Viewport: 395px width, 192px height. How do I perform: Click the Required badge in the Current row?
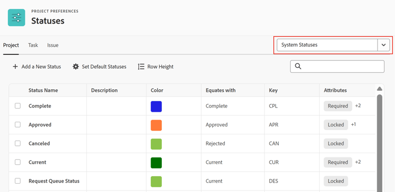pos(338,163)
